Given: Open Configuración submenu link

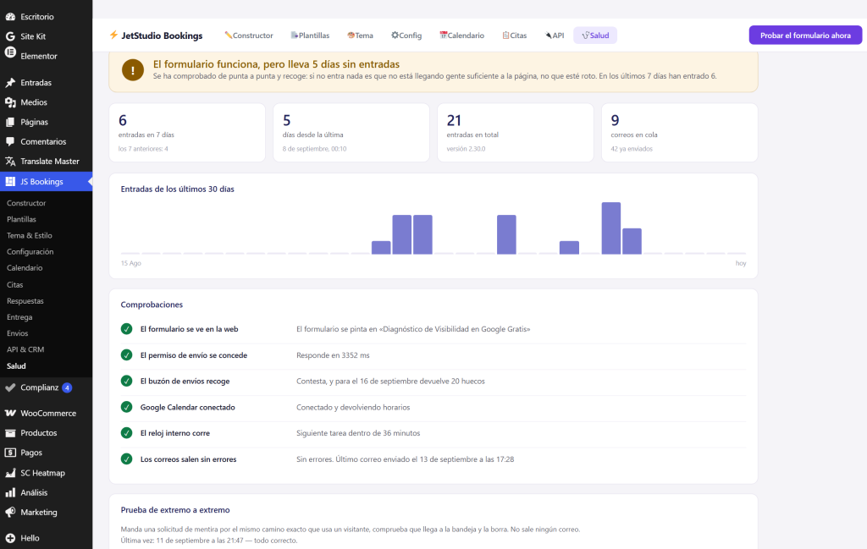Looking at the screenshot, I should [x=30, y=252].
